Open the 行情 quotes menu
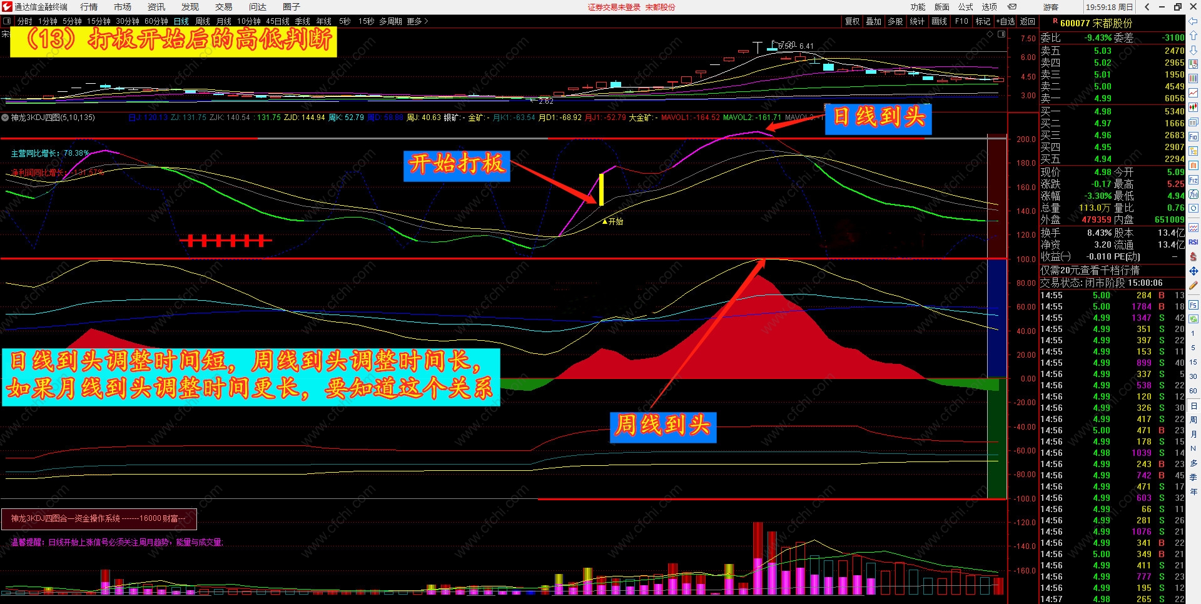Viewport: 1201px width, 604px height. tap(89, 7)
